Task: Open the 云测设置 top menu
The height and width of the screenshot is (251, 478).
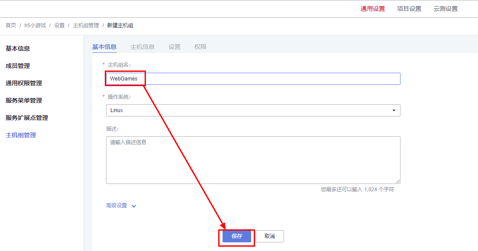Action: pyautogui.click(x=446, y=9)
